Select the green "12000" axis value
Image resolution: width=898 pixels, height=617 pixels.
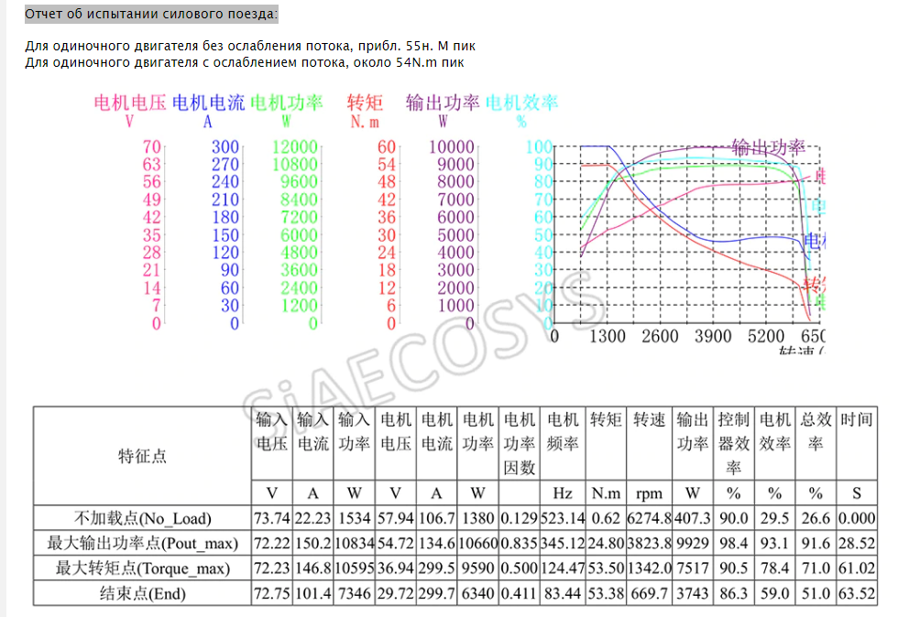(294, 147)
